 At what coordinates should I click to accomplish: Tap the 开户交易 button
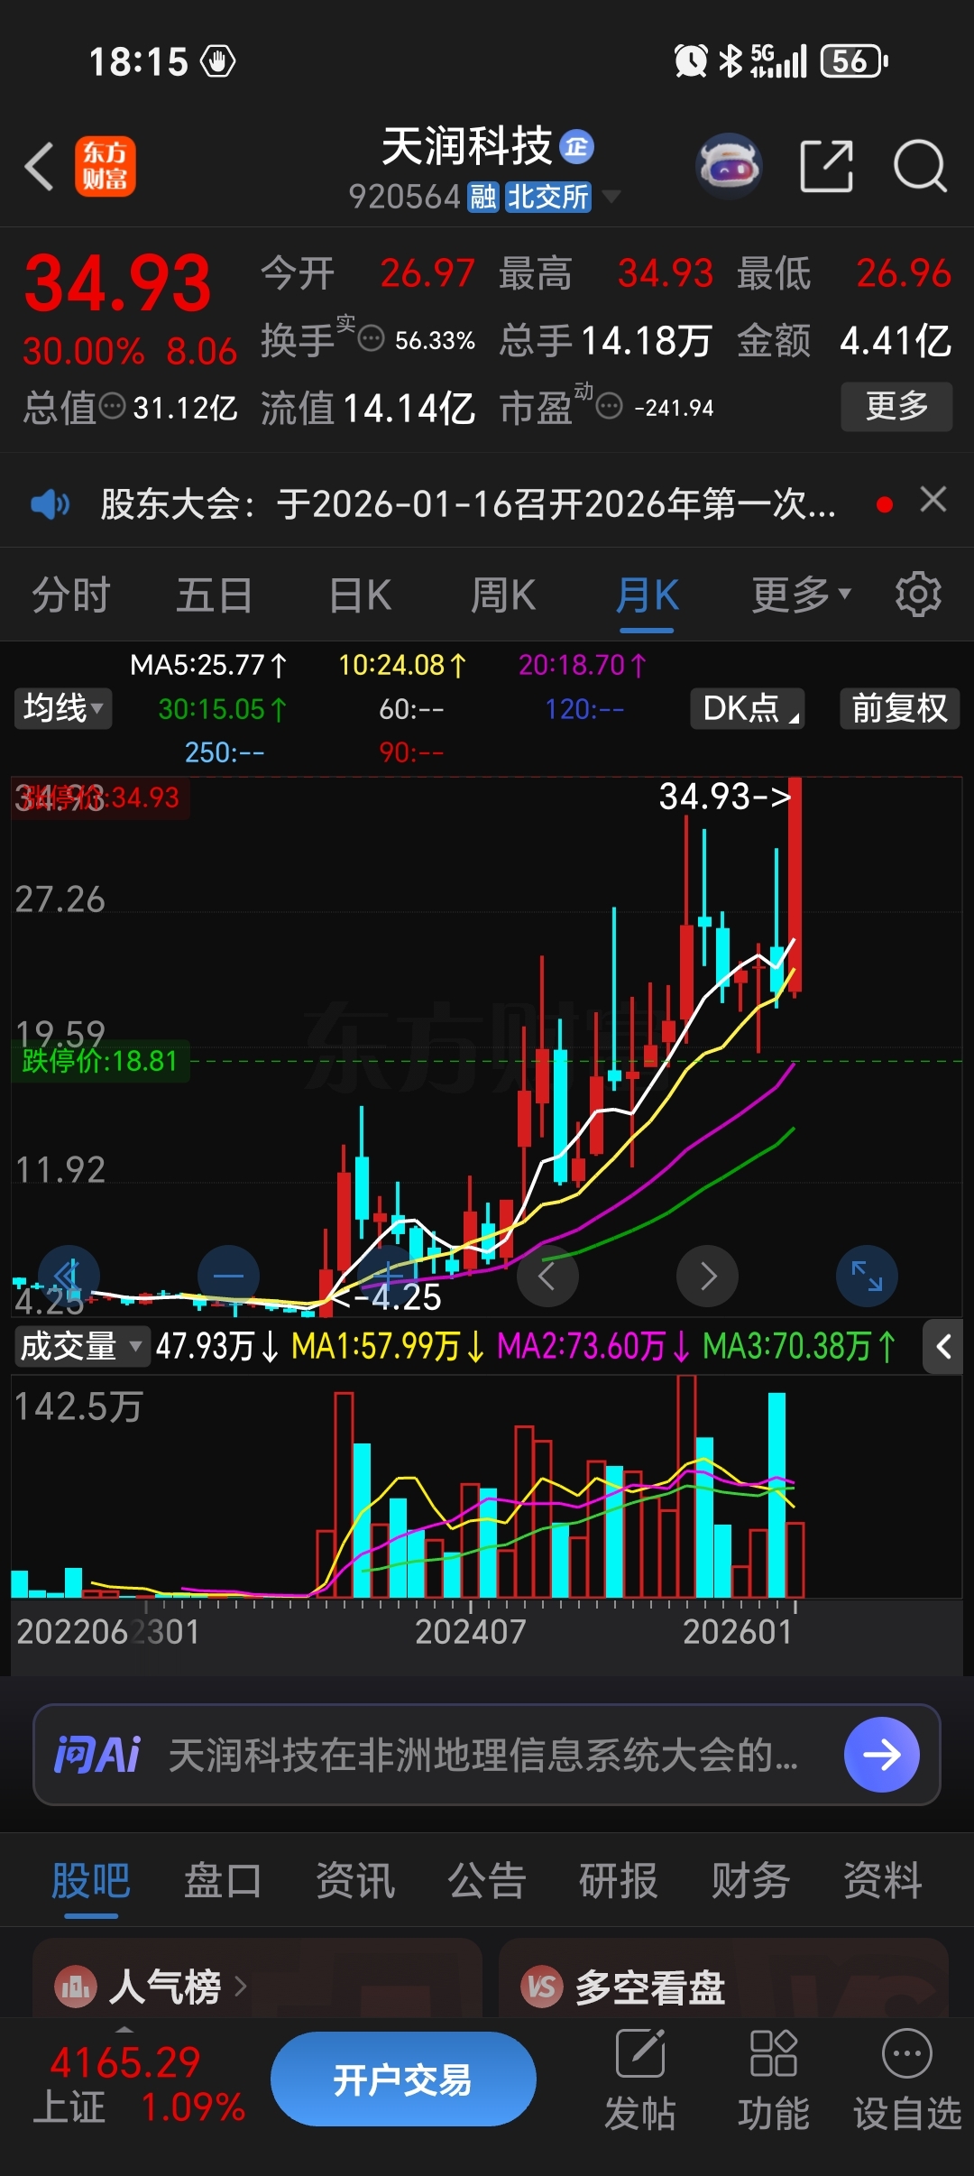click(x=403, y=2079)
